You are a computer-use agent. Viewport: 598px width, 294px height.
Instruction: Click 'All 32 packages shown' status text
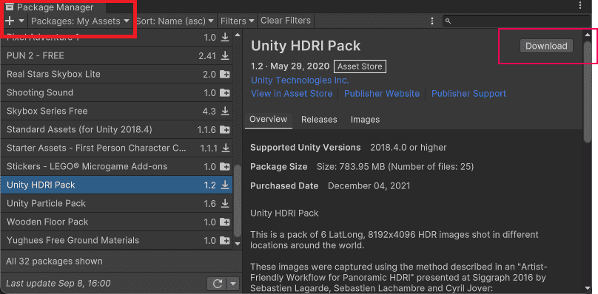coord(54,261)
